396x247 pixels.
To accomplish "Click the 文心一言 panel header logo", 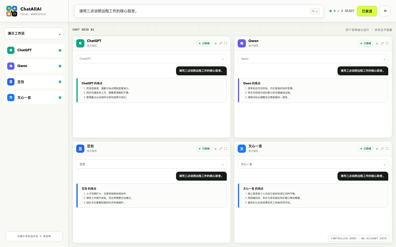I will point(242,149).
